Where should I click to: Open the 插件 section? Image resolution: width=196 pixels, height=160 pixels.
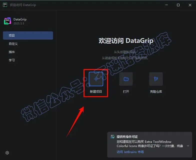pos(28,52)
